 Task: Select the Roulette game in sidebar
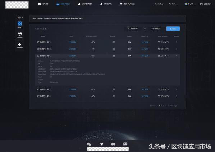pyautogui.click(x=20, y=35)
